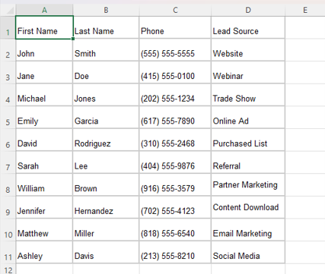Select phone cell (404) 555-9876

pos(175,162)
